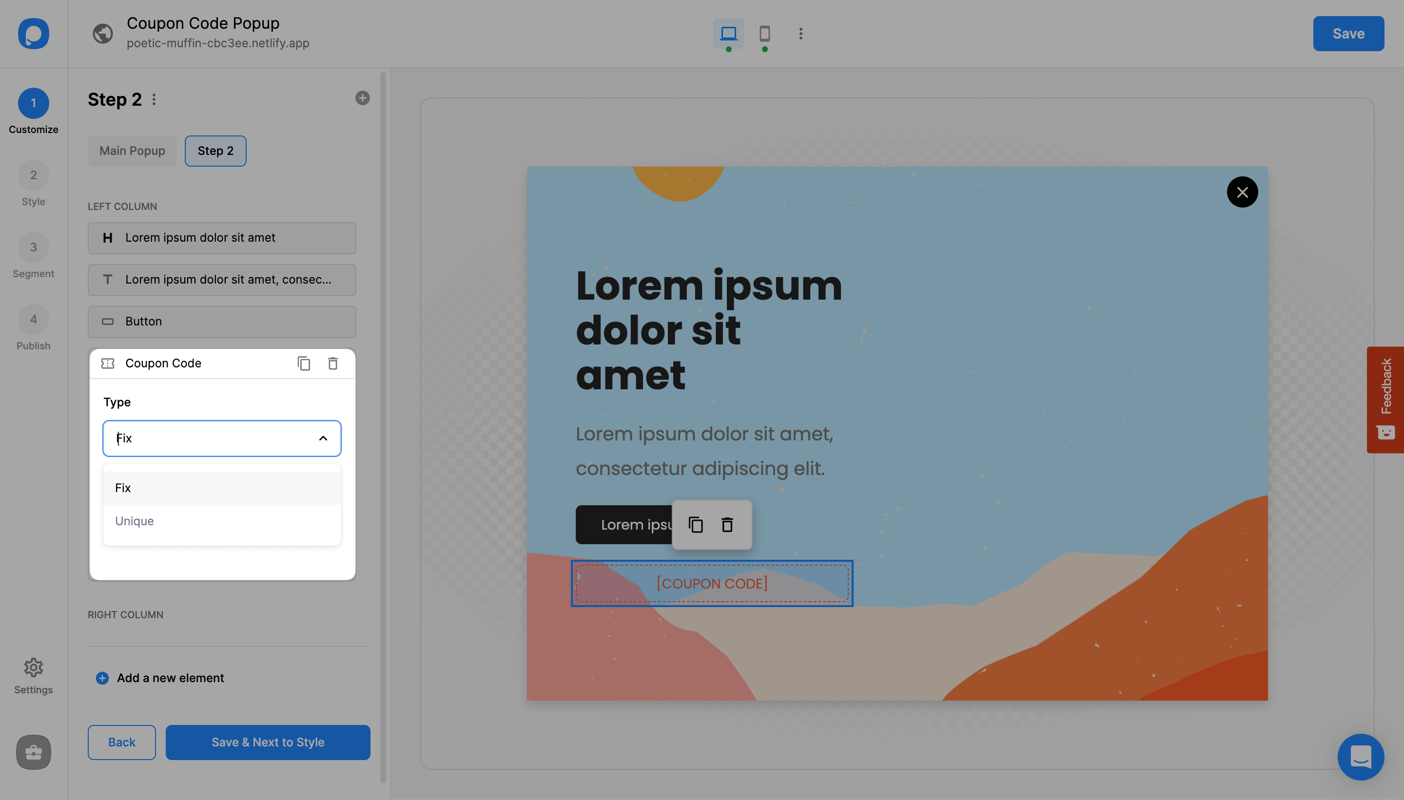Collapse the Type dropdown chevron
Viewport: 1404px width, 800px height.
pos(323,438)
